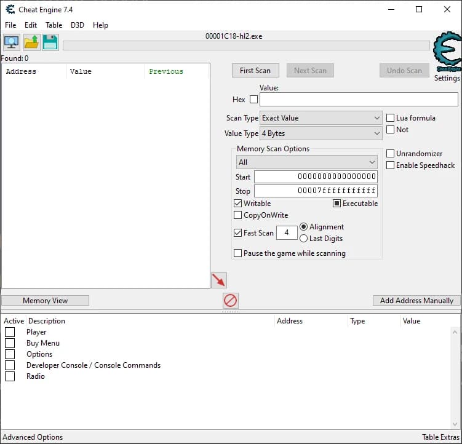Open Memory View
This screenshot has width=462, height=444.
pos(45,301)
